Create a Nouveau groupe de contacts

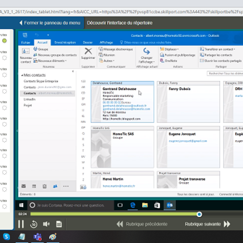(x=55, y=55)
